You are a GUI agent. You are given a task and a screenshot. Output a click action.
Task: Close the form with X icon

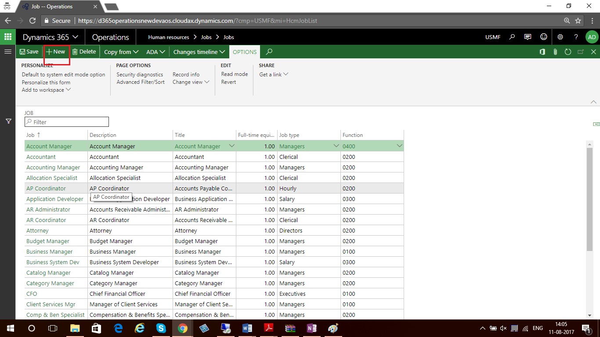click(x=593, y=52)
